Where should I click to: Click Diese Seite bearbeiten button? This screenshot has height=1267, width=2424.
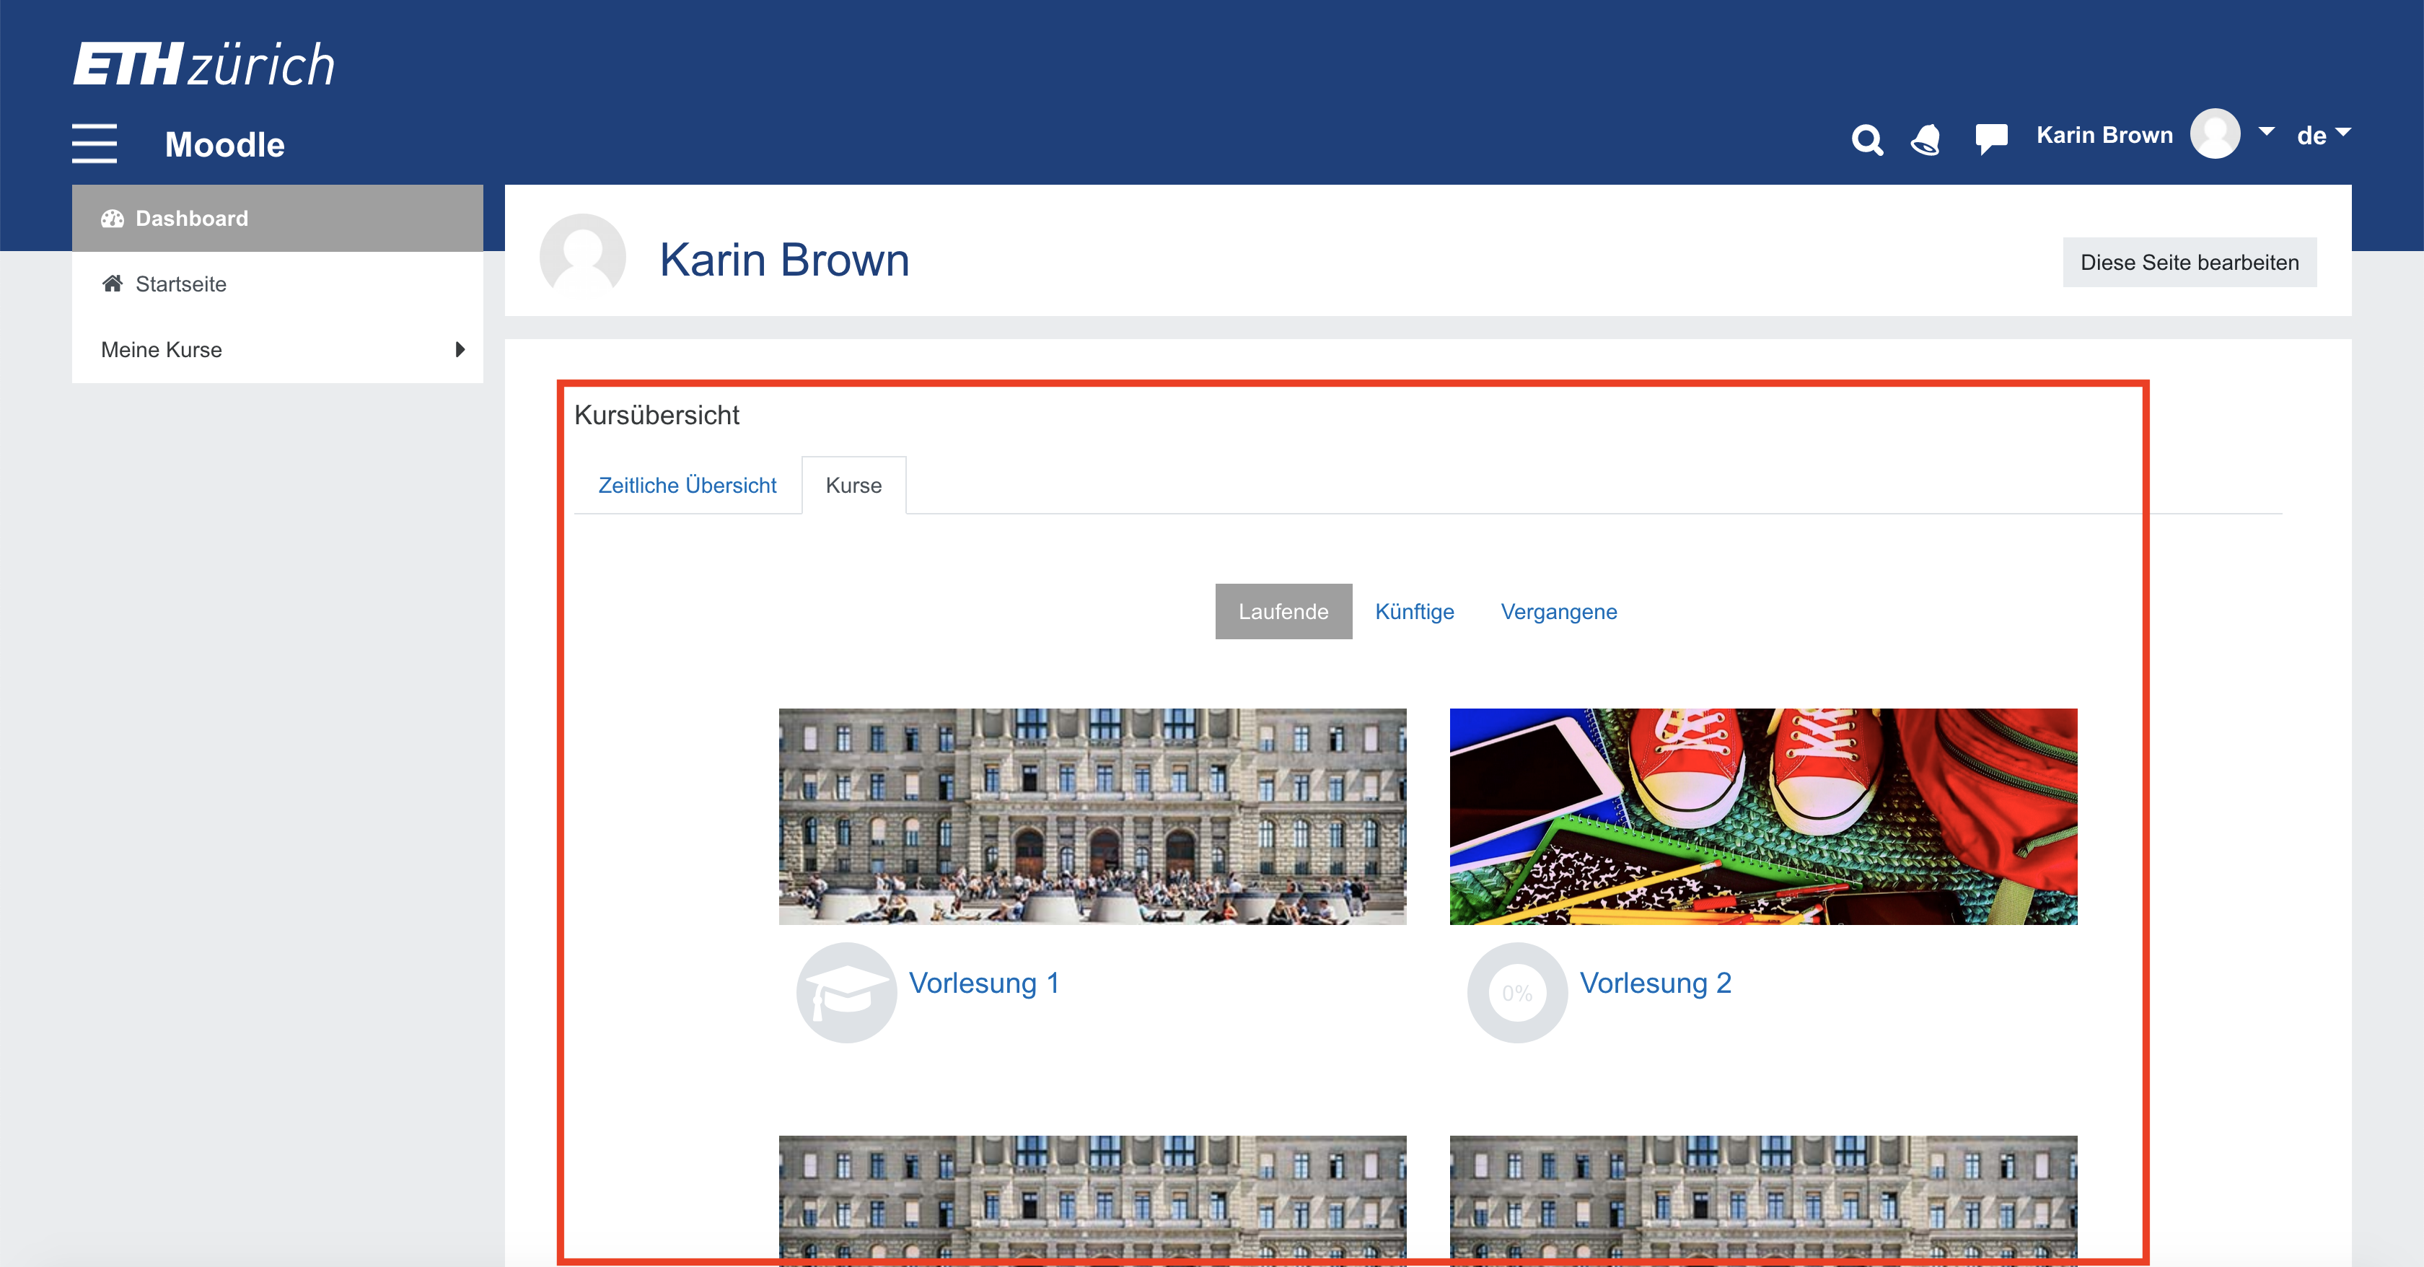pyautogui.click(x=2189, y=263)
